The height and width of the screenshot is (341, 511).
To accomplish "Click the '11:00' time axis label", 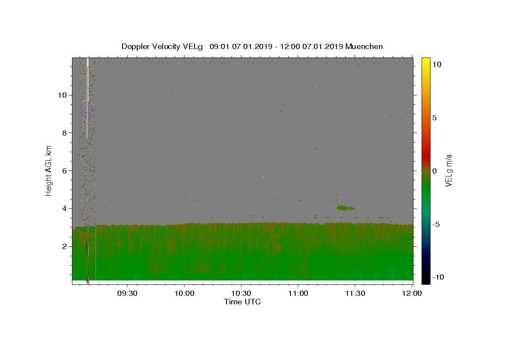I will point(298,293).
